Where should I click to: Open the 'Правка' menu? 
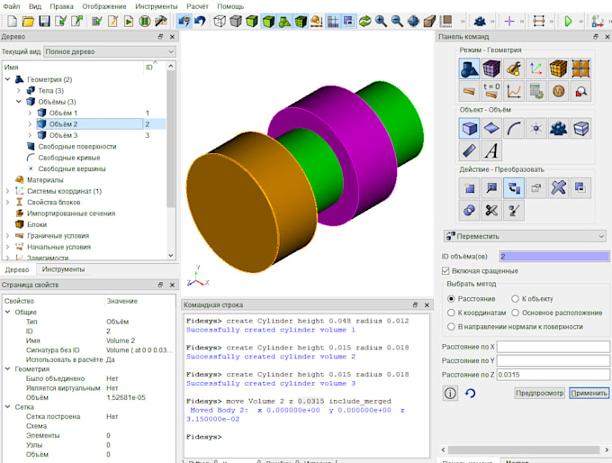click(62, 6)
